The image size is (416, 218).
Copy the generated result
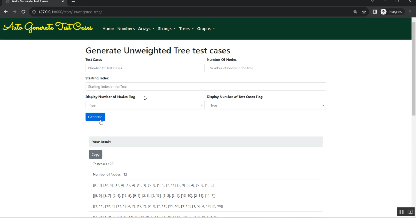[x=95, y=154]
